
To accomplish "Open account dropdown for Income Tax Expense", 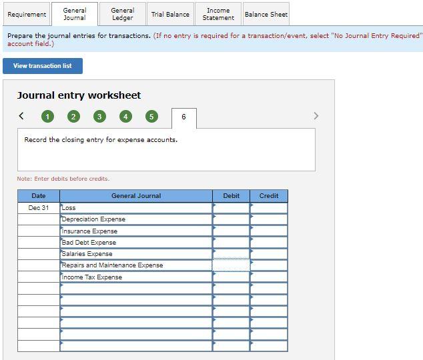I will tap(136, 277).
